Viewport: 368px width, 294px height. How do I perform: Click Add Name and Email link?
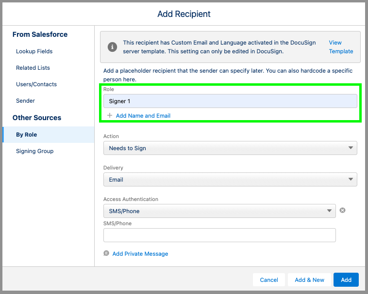pos(143,116)
